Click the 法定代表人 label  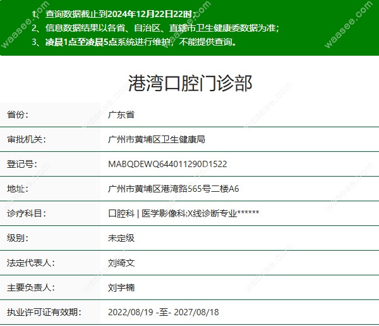pos(31,263)
